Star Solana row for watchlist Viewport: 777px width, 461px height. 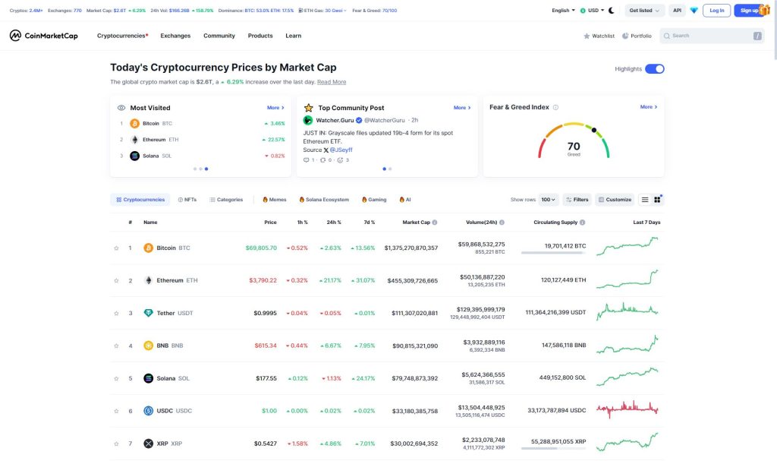tap(116, 379)
